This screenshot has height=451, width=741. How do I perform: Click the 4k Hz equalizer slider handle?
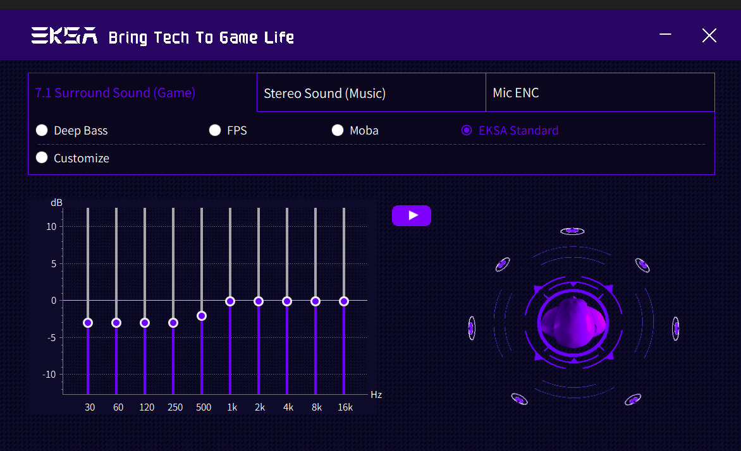pyautogui.click(x=287, y=301)
